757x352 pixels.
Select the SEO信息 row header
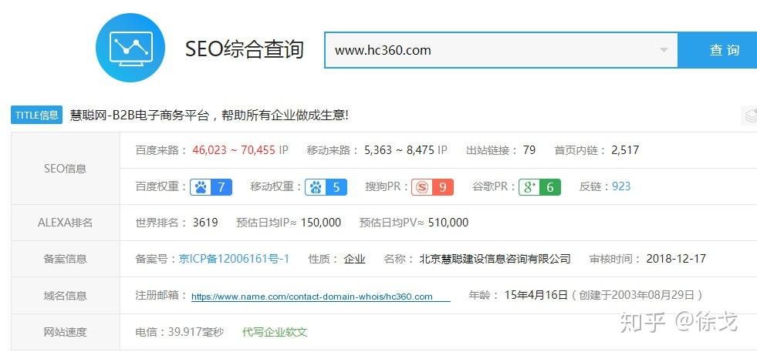[x=65, y=168]
